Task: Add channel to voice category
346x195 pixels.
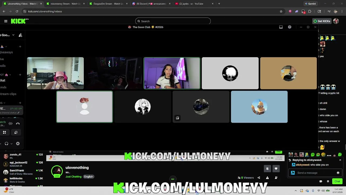Action: 20,103
